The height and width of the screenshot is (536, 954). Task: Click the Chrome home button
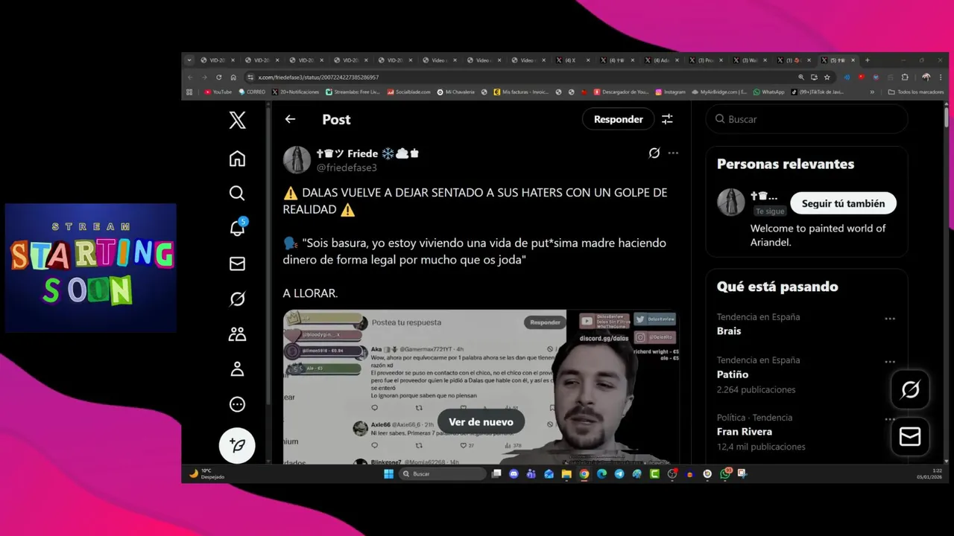(x=233, y=77)
